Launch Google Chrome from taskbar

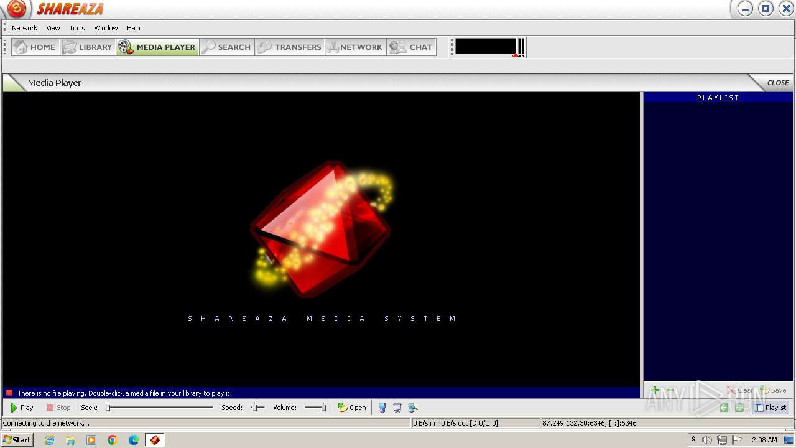113,440
